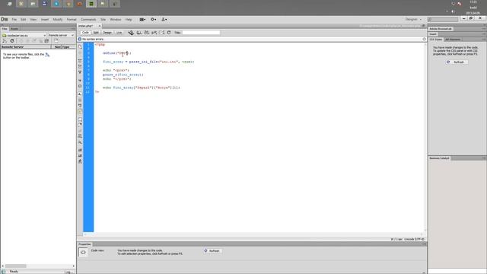Click Refresh button in Properties panel

click(x=212, y=250)
